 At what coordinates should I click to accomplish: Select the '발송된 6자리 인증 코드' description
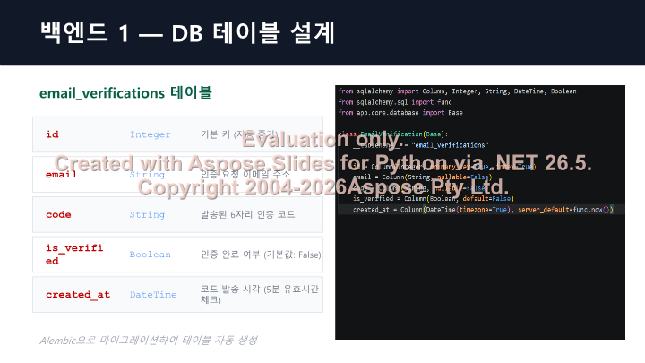click(x=247, y=214)
